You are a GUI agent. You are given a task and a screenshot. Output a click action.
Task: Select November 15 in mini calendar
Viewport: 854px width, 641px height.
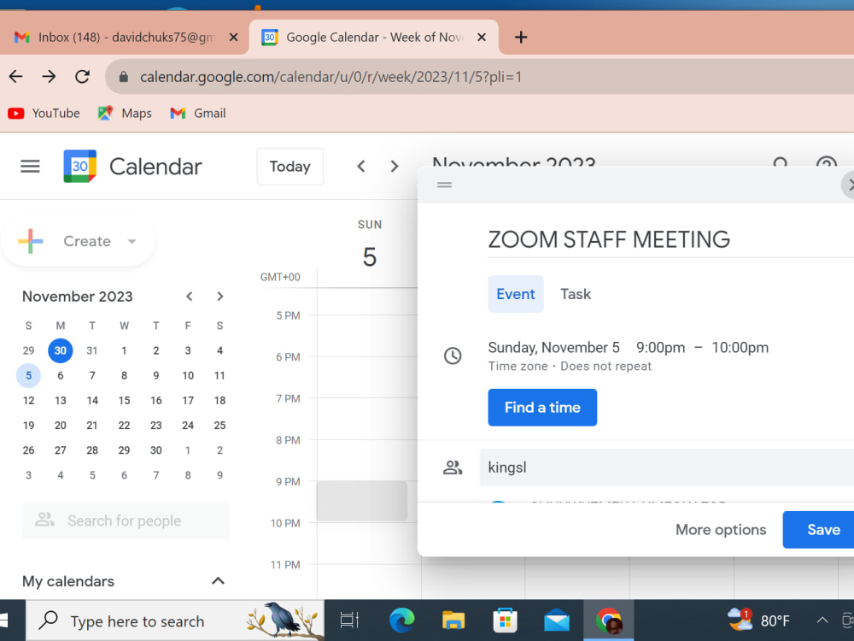(x=124, y=401)
